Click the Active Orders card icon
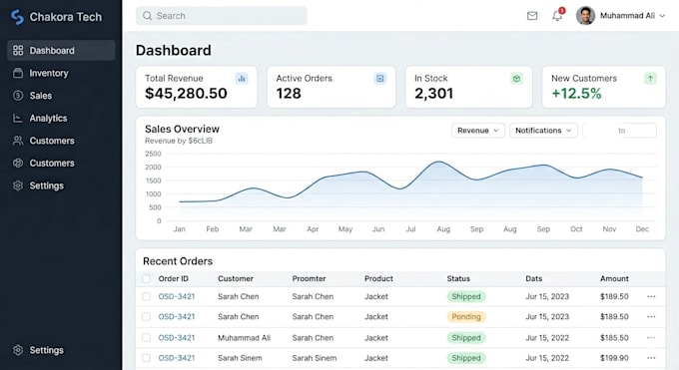This screenshot has width=679, height=370. tap(379, 79)
